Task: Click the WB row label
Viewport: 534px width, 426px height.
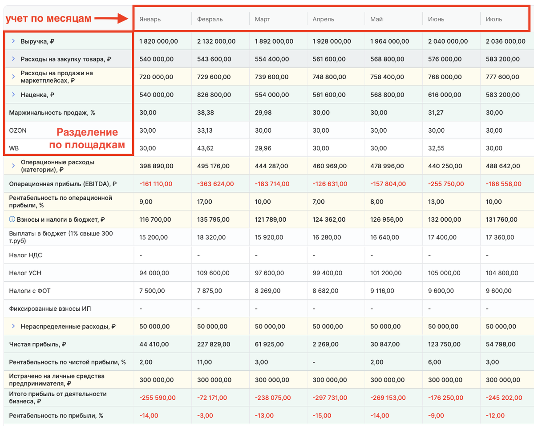Action: [14, 148]
